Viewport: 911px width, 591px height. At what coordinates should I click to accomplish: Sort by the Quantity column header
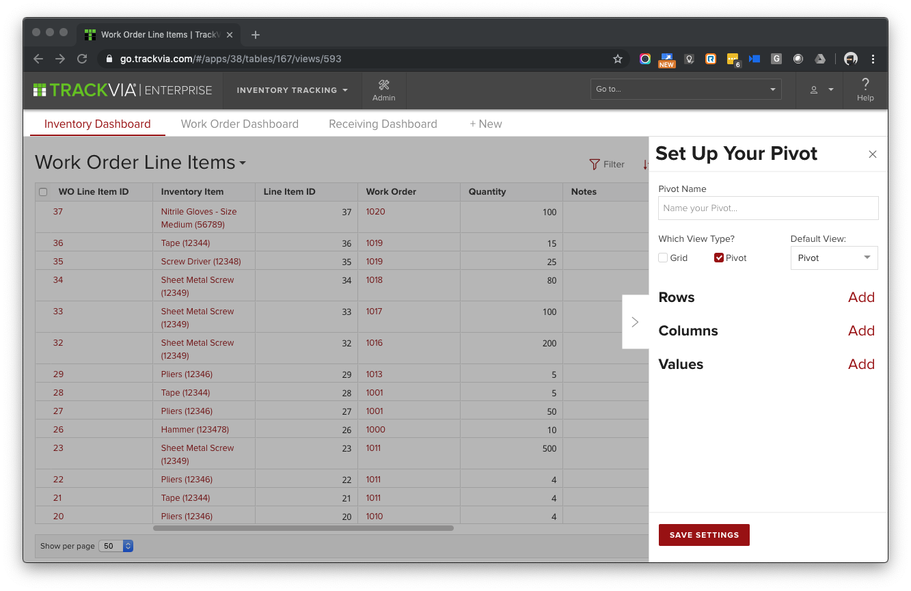click(487, 192)
